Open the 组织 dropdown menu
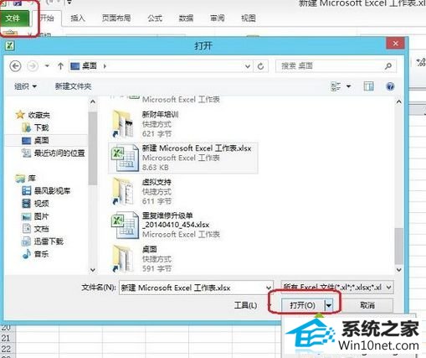The width and height of the screenshot is (426, 358). tap(25, 86)
